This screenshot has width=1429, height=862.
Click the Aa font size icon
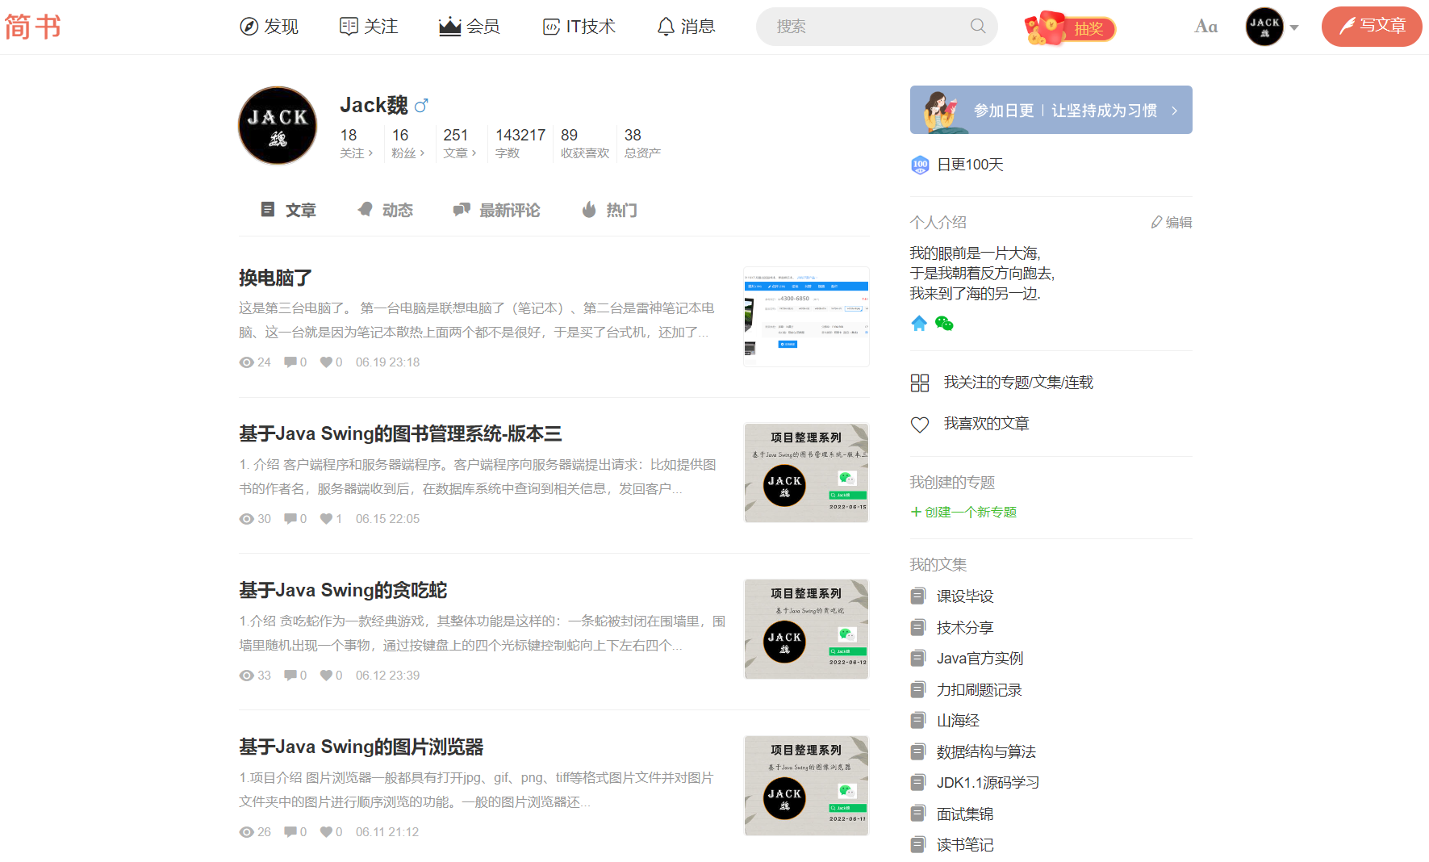(1206, 27)
